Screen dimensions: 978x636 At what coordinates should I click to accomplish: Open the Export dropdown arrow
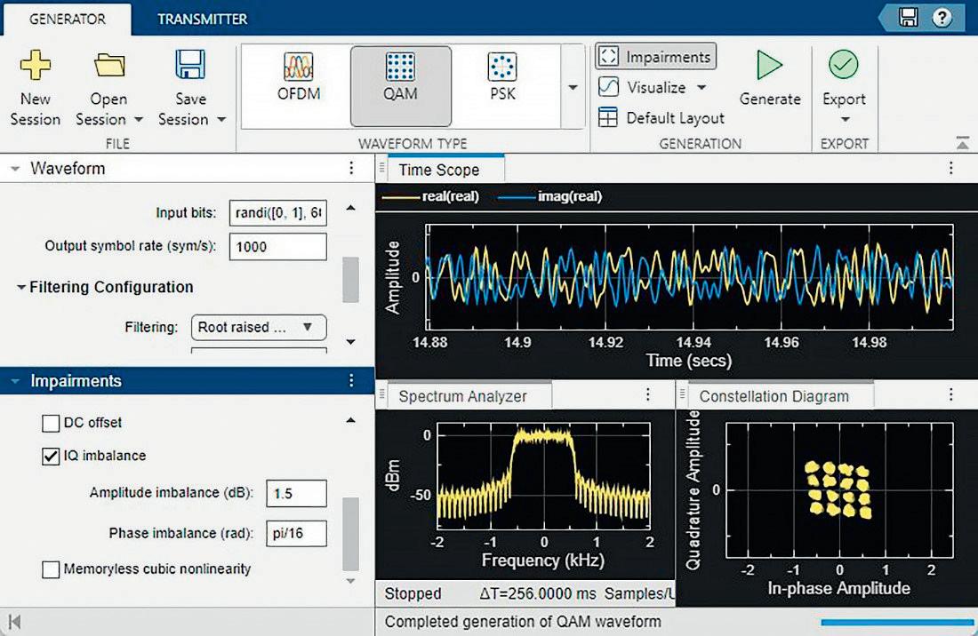pos(845,120)
